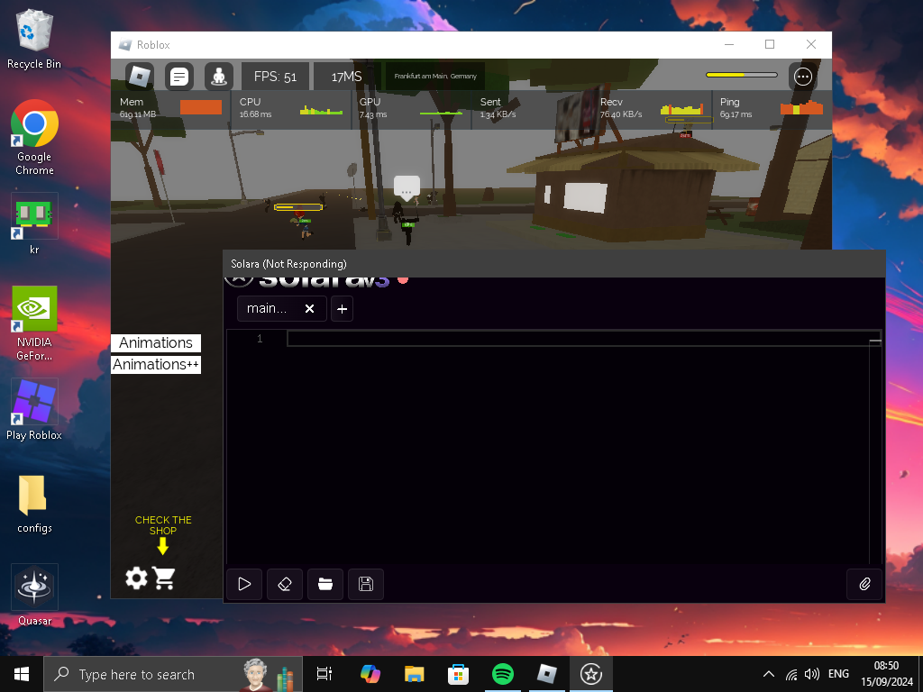The height and width of the screenshot is (692, 923).
Task: Open File Explorer from the taskbar
Action: (414, 674)
